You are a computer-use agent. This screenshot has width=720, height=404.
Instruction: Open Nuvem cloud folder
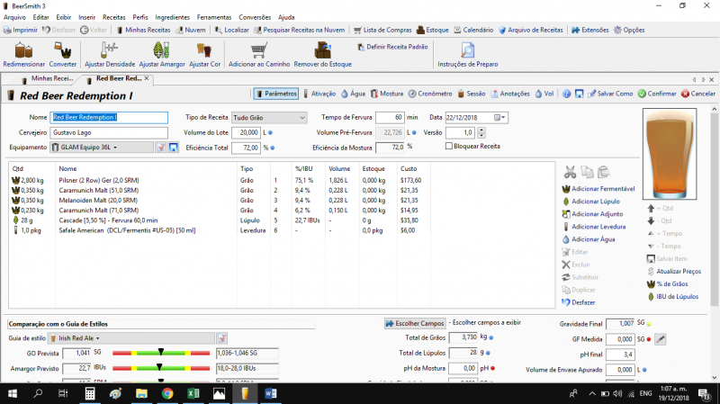click(191, 30)
